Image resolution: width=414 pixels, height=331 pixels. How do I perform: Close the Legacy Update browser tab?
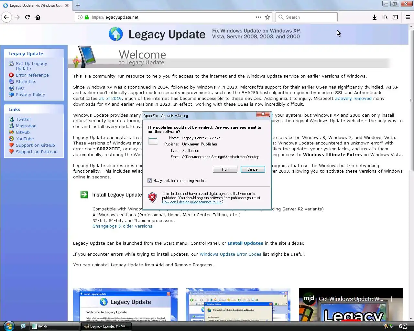[67, 5]
